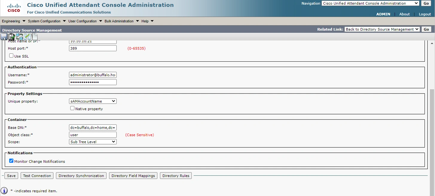
Task: Open the About link
Action: coord(405,14)
